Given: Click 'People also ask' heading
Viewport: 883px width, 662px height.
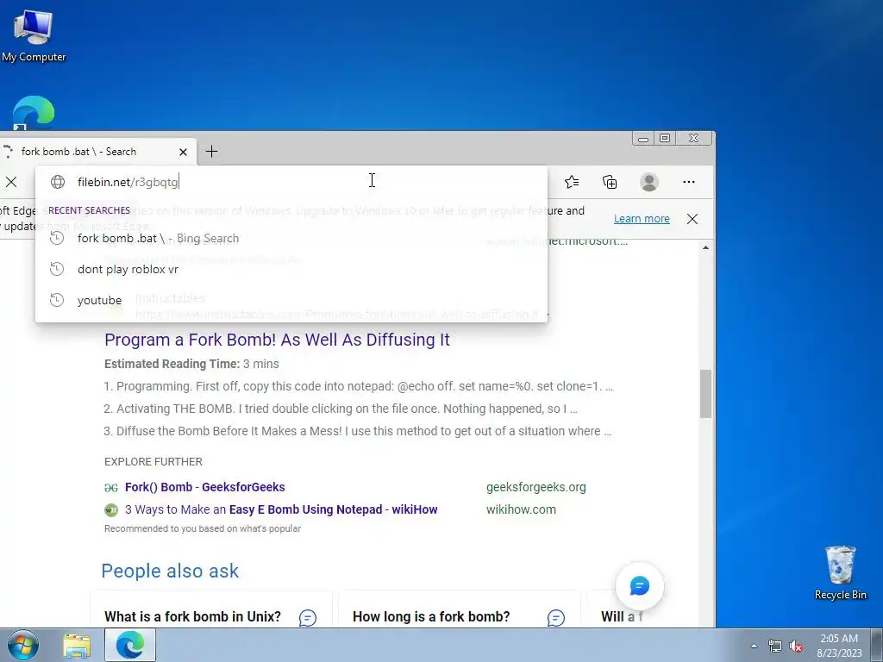Looking at the screenshot, I should pyautogui.click(x=170, y=571).
